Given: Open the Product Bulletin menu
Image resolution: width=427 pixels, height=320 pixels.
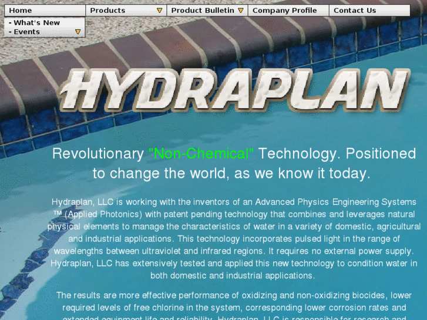Looking at the screenshot, I should click(207, 11).
